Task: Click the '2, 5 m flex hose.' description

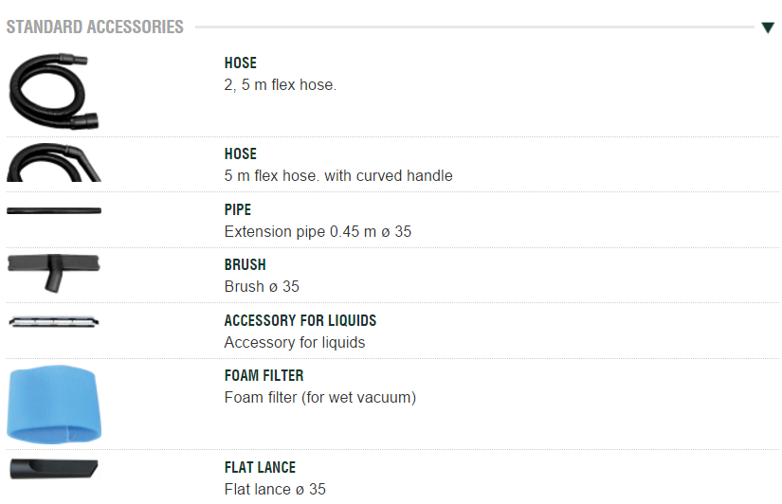Action: (281, 85)
